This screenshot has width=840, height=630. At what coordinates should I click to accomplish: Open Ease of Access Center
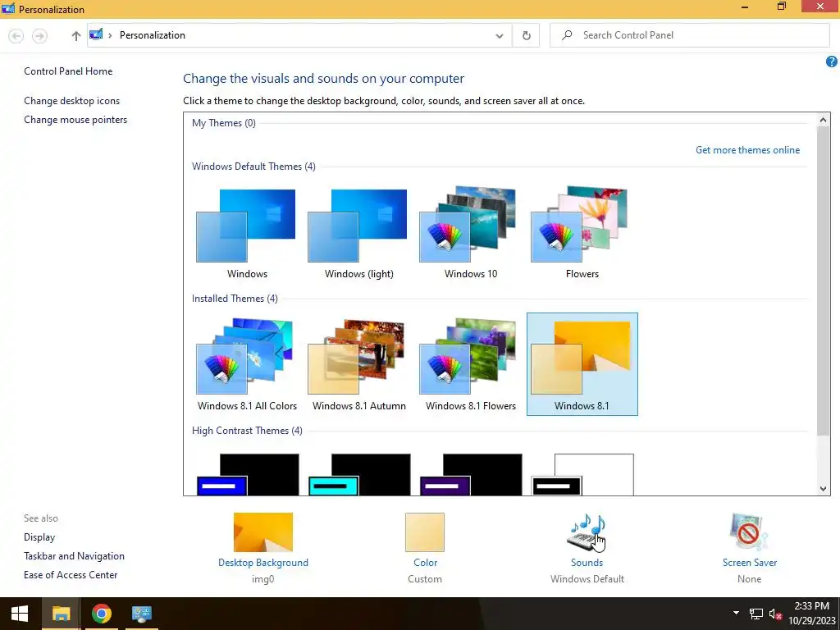click(x=71, y=575)
